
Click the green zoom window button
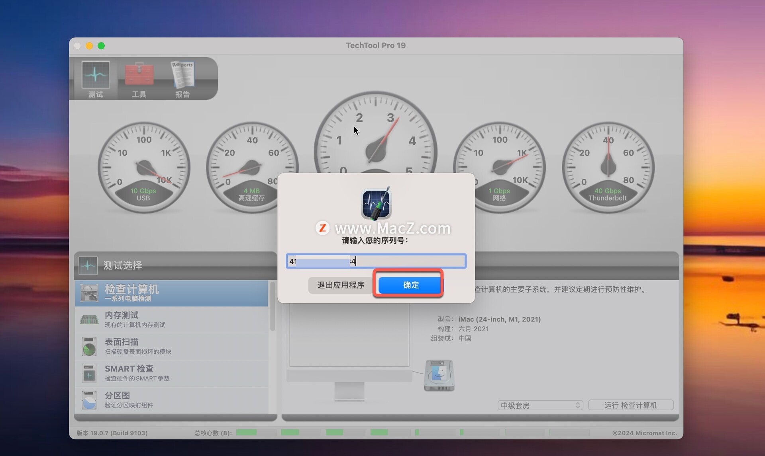101,46
